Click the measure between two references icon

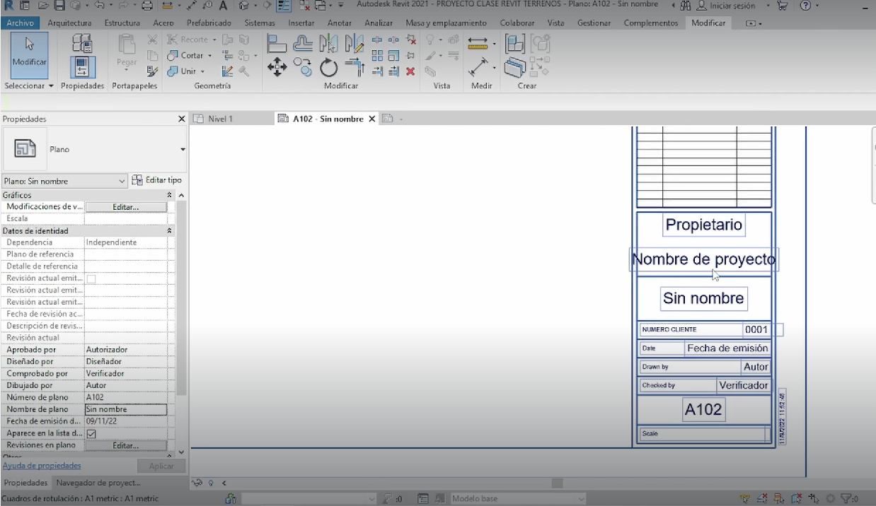pyautogui.click(x=479, y=68)
